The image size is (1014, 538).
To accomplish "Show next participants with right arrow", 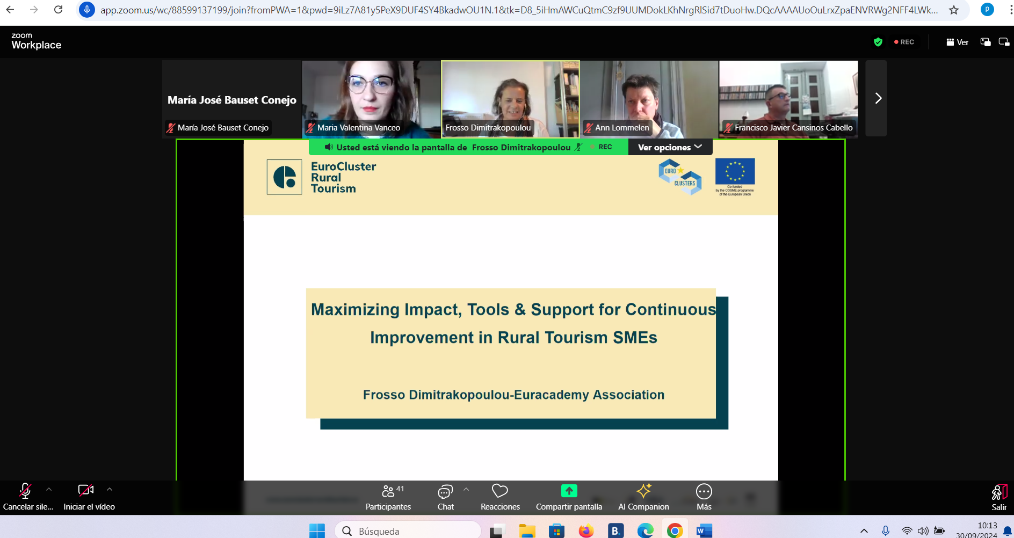I will (x=878, y=98).
